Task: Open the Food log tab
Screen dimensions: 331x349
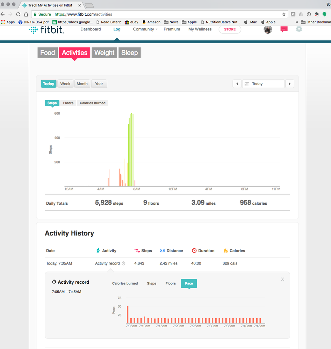Action: [x=48, y=53]
